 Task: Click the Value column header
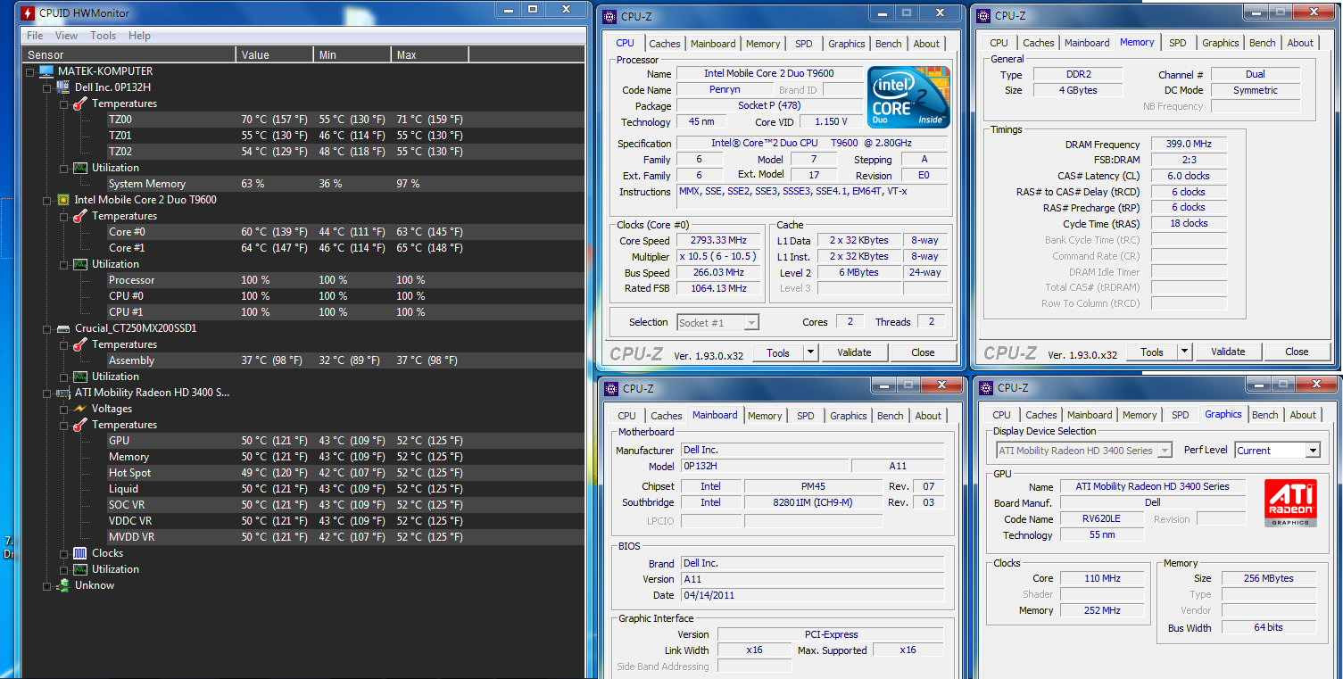coord(276,54)
